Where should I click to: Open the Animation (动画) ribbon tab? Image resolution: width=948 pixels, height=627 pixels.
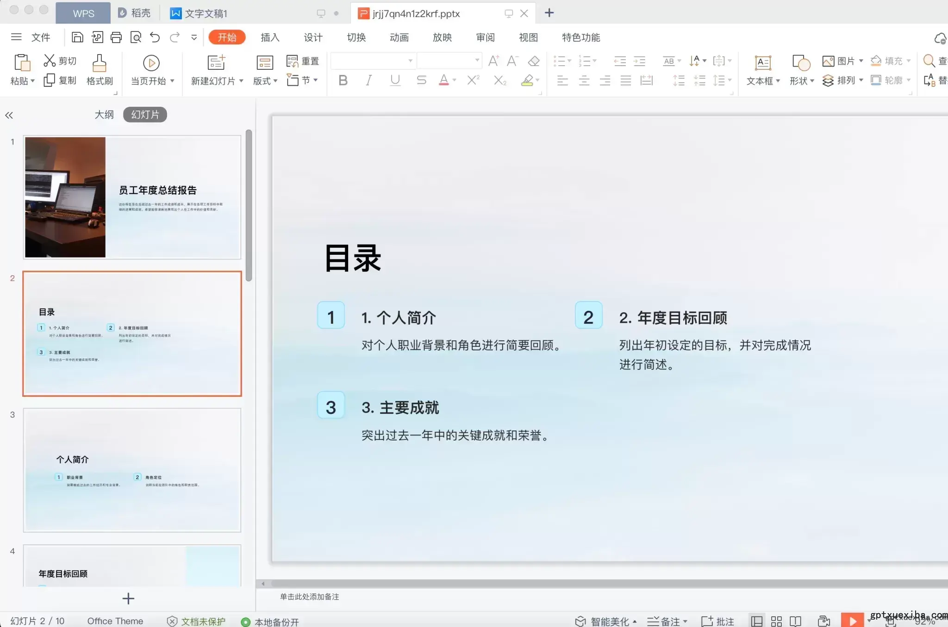(399, 37)
